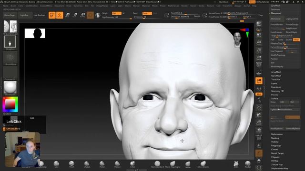Click the Zoom document icon

[259, 43]
